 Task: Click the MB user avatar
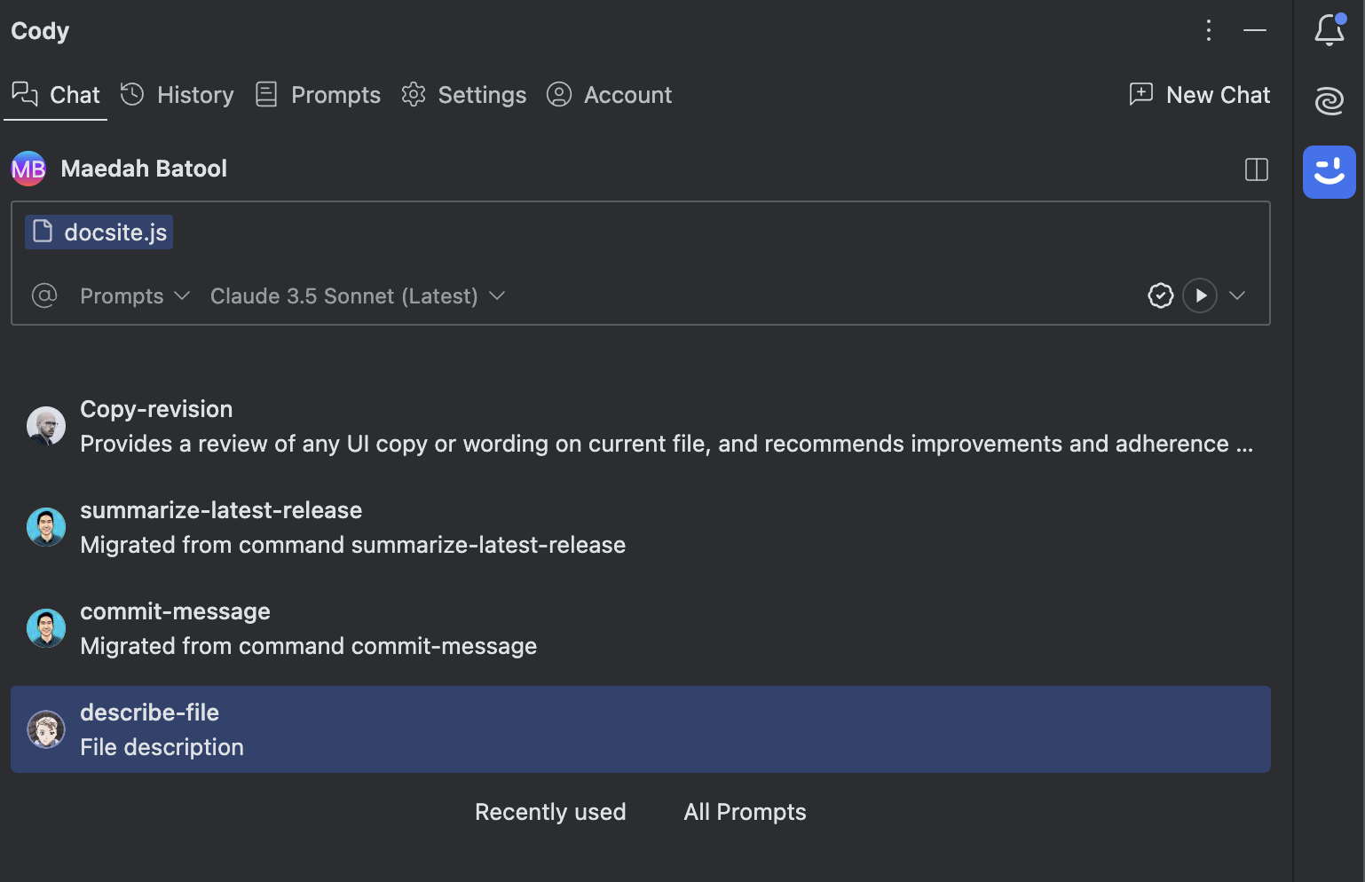(28, 169)
